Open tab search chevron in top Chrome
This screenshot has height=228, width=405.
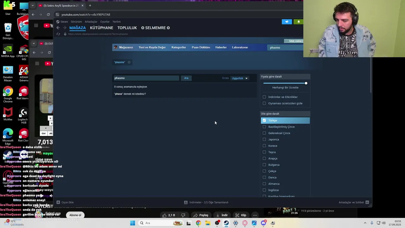32,6
